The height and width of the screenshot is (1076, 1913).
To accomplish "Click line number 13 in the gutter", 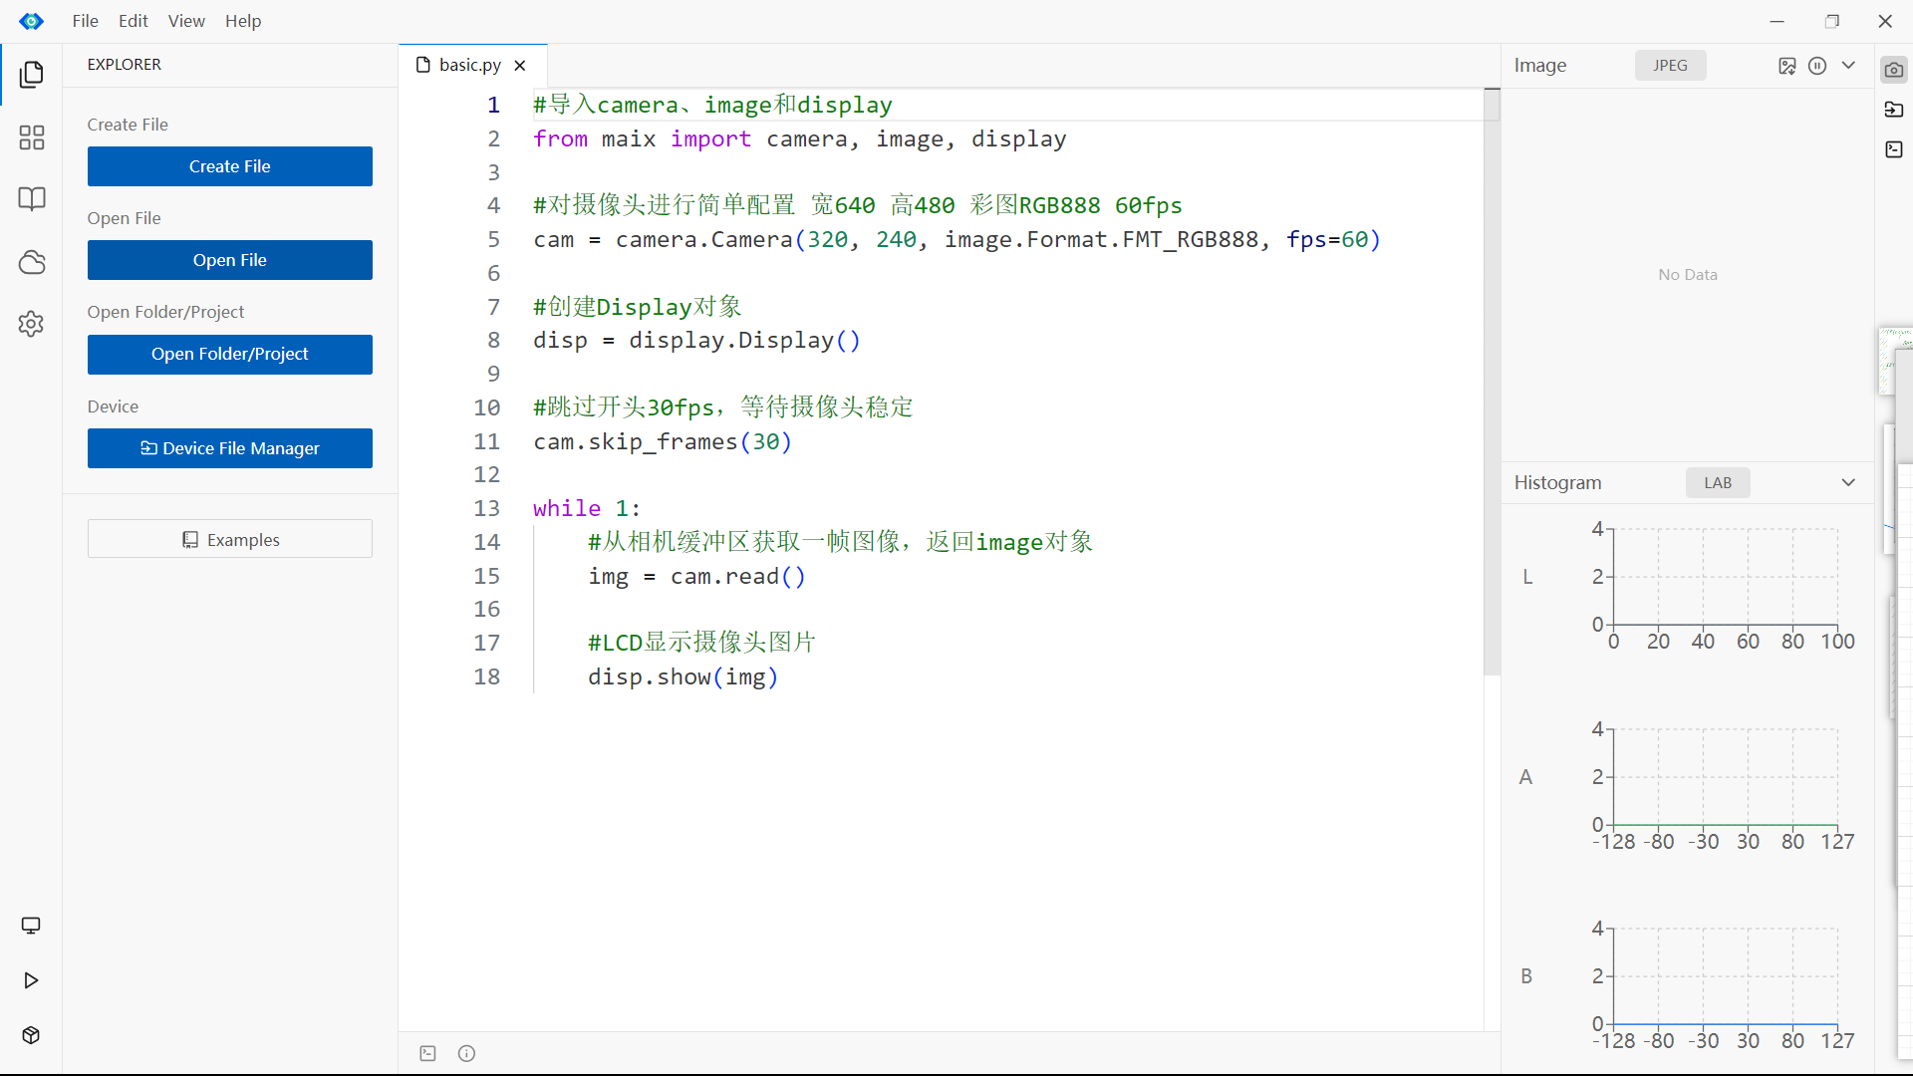I will (486, 508).
